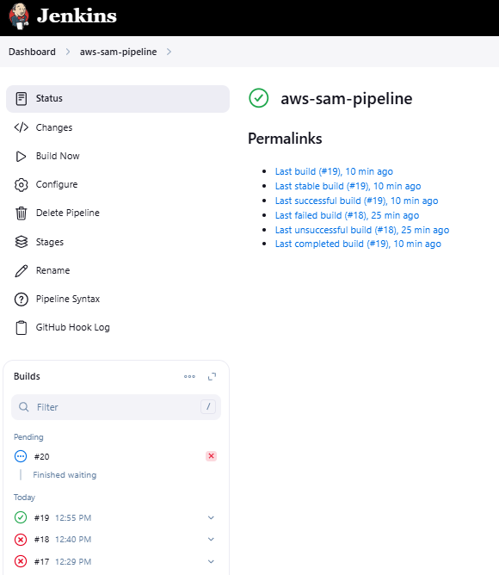This screenshot has width=499, height=575.
Task: Click the GitHub Hook Log clipboard icon
Action: tap(21, 327)
